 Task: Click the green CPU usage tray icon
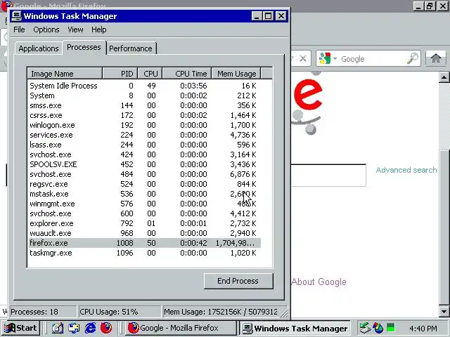tap(391, 328)
